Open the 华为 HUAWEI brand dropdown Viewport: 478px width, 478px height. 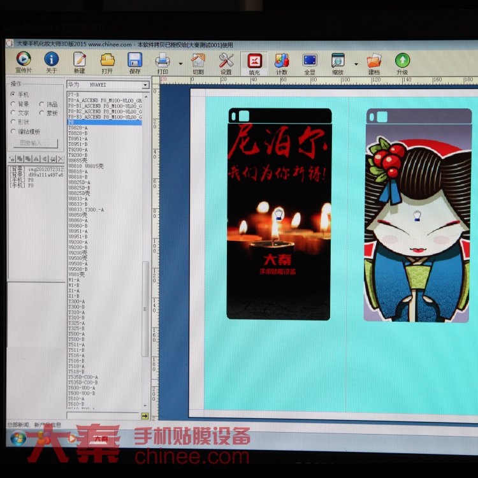click(145, 85)
